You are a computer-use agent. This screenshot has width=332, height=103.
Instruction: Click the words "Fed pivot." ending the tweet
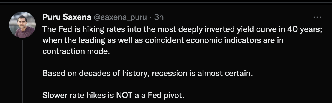pos(166,96)
